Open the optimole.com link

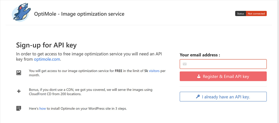pos(47,59)
